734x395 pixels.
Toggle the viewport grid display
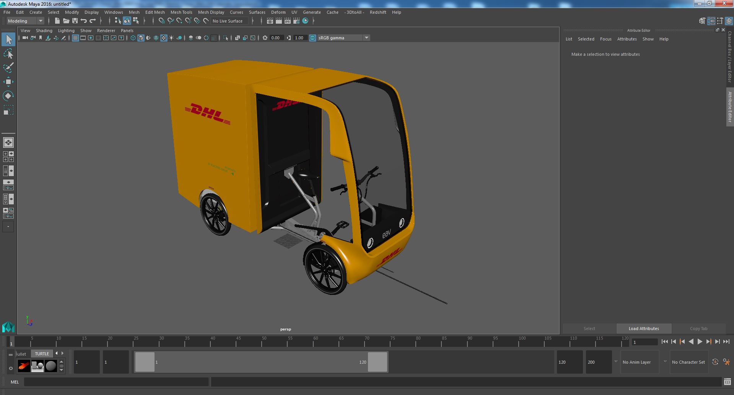point(75,38)
